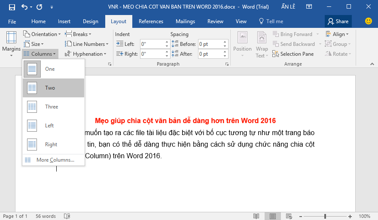Screen dimensions: 378x220
Task: Click the zoom out minus button
Action: (x=301, y=217)
